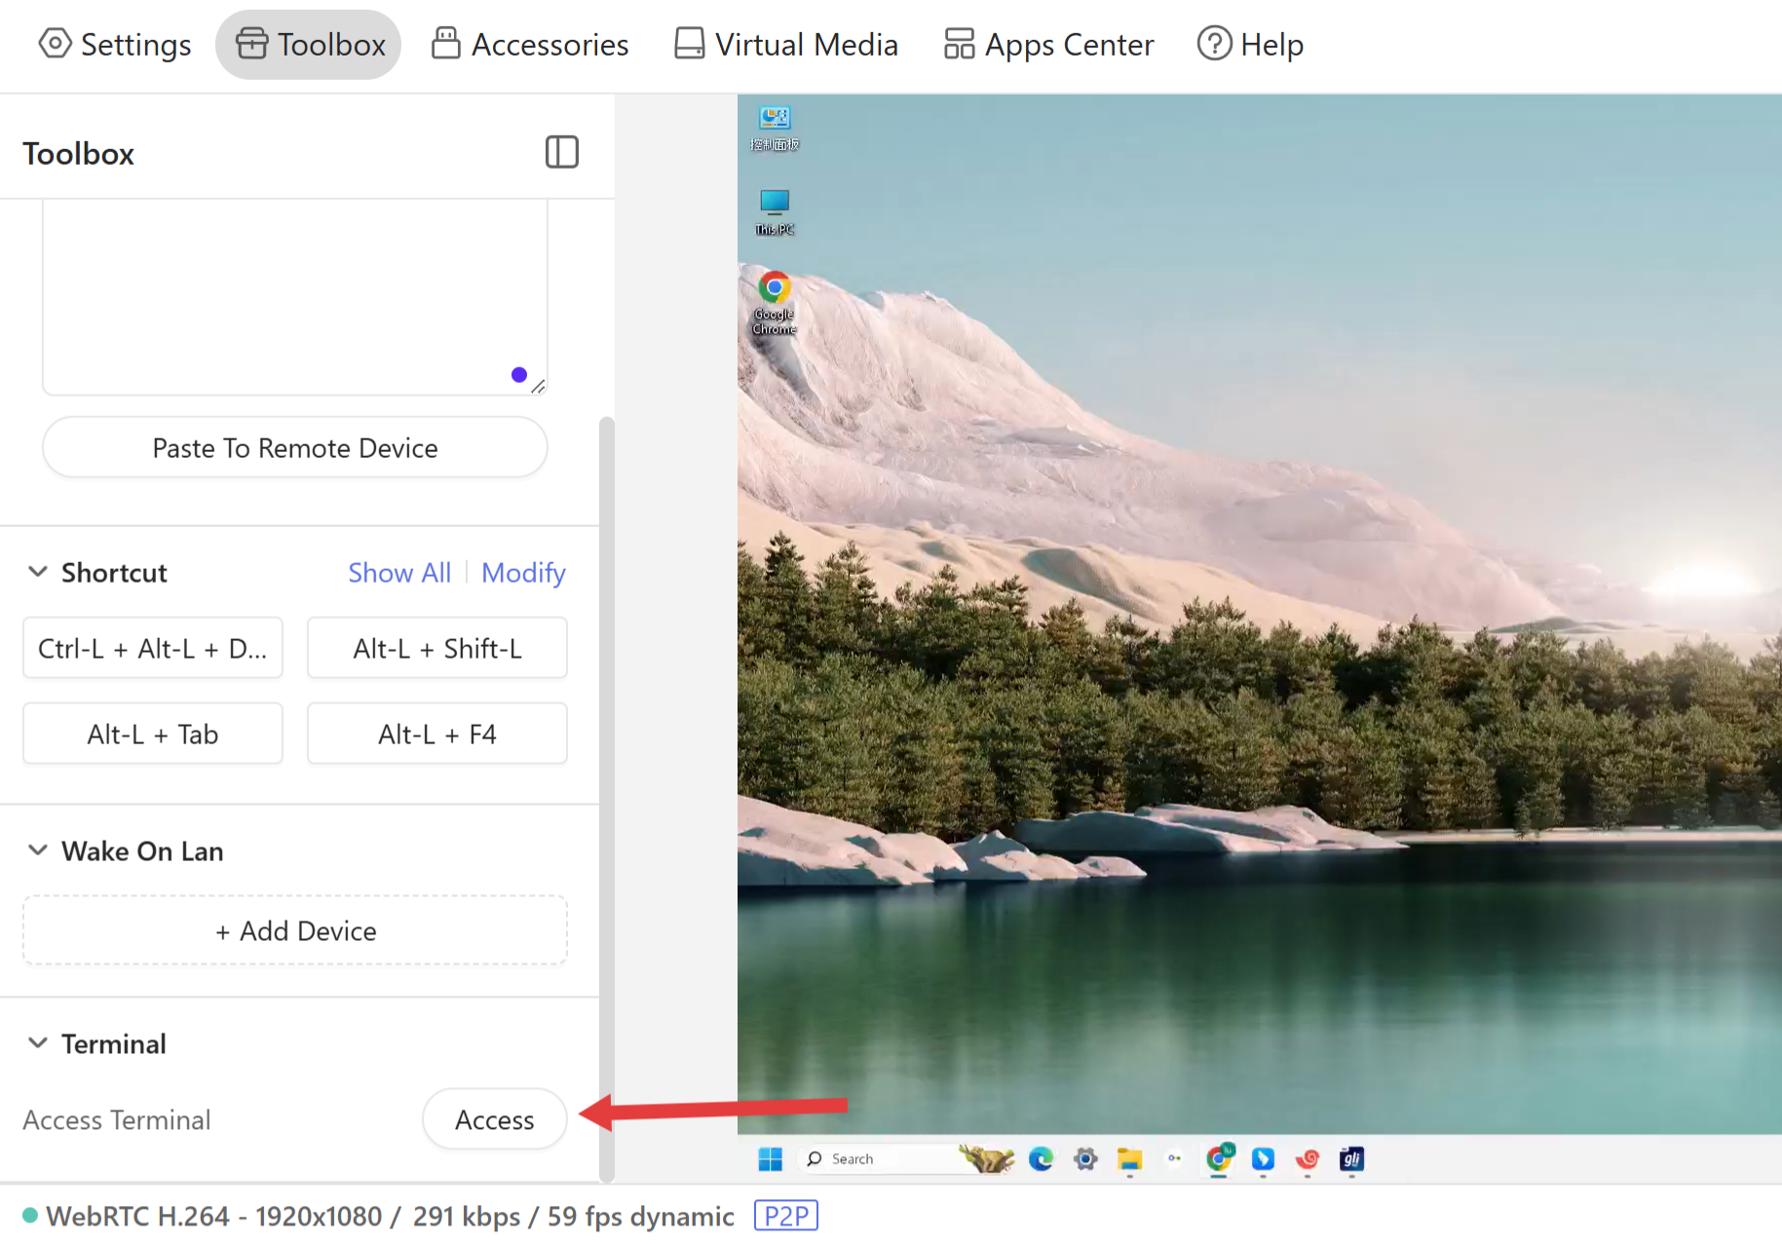Click Paste To Remote Device button
This screenshot has height=1244, width=1782.
tap(294, 448)
